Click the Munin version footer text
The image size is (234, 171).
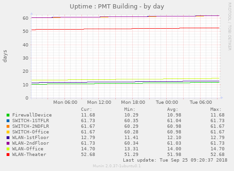117,166
